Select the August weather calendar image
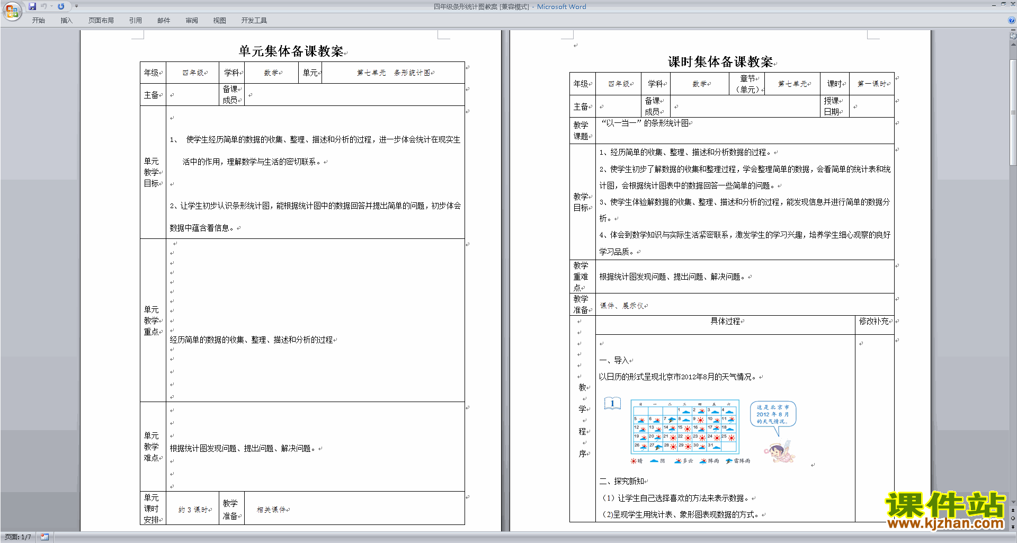 [x=685, y=427]
